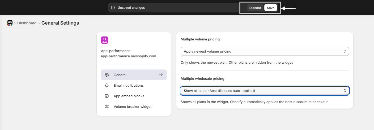Save the unsaved changes
The image size is (374, 130).
(270, 8)
